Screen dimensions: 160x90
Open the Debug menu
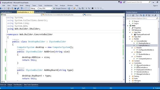click(28, 5)
